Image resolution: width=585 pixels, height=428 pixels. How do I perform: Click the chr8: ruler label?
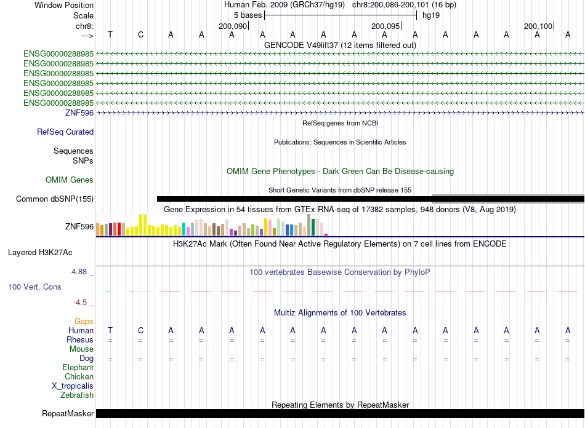coord(84,26)
